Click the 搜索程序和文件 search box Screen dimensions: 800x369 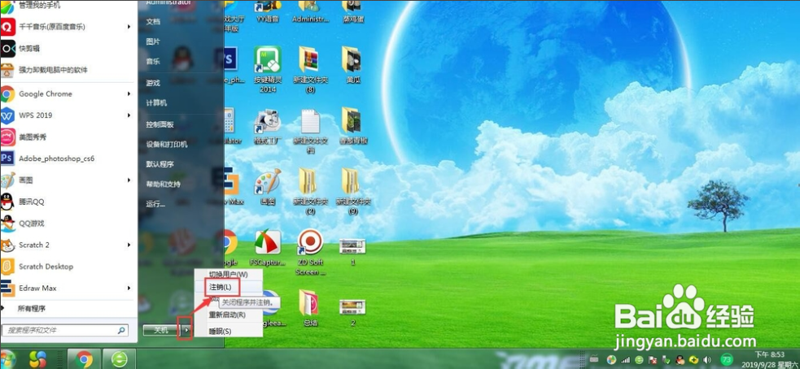pos(64,330)
